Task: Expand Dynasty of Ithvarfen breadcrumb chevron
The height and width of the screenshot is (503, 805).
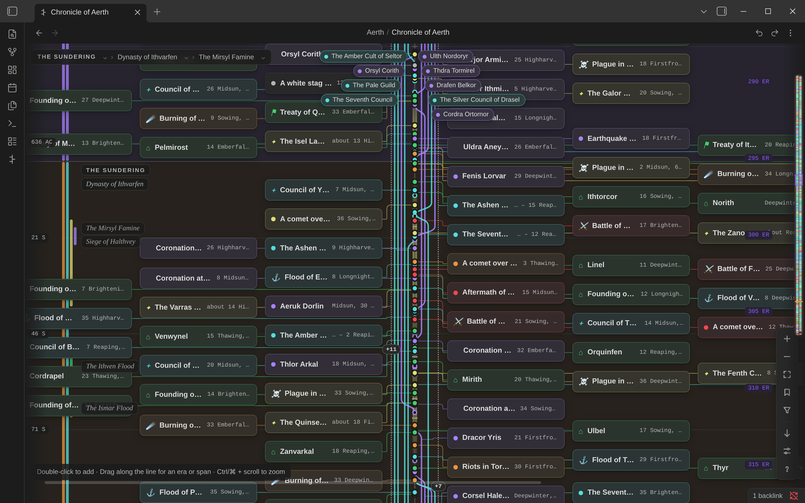Action: click(x=186, y=57)
